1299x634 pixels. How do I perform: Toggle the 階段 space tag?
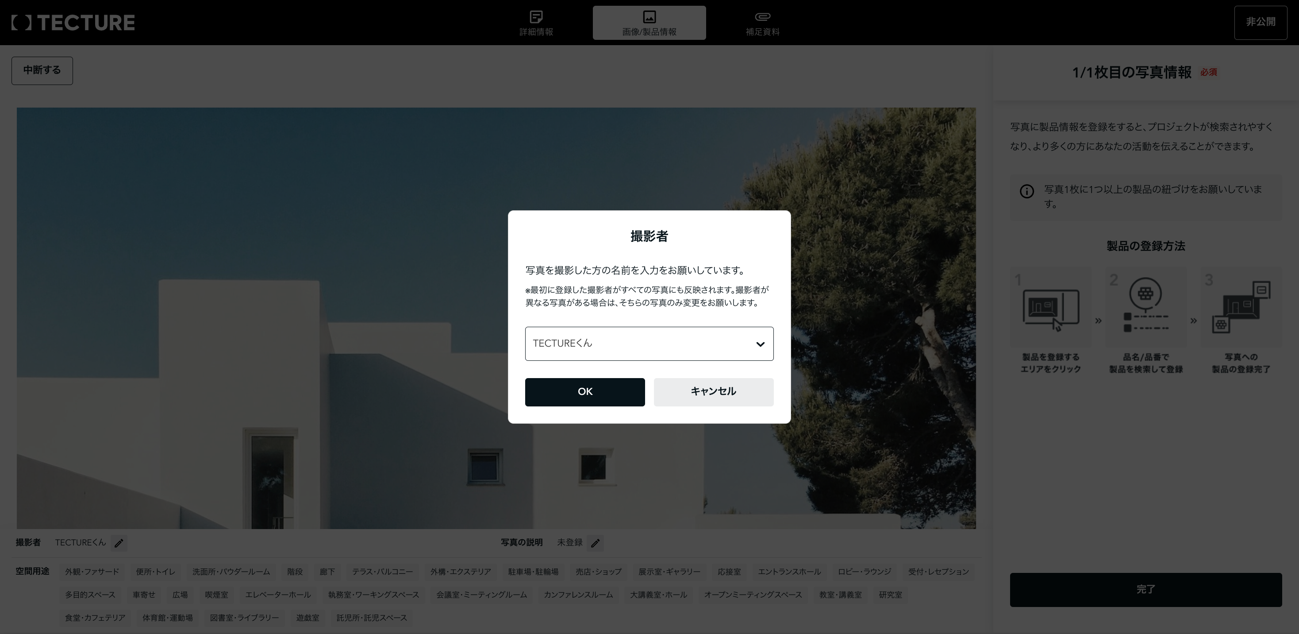[x=295, y=572]
